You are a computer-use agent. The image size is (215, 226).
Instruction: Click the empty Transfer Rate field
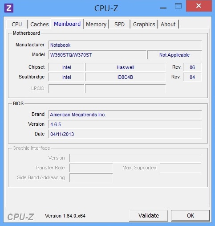pos(91,168)
